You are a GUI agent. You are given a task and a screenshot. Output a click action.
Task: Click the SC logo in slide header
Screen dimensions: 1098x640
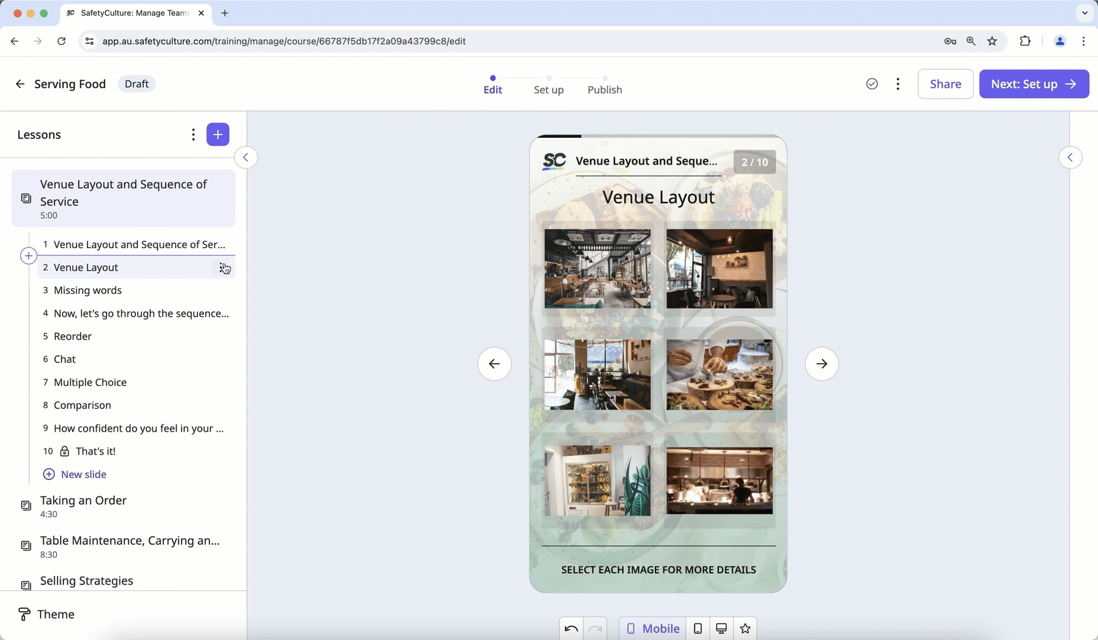[554, 161]
